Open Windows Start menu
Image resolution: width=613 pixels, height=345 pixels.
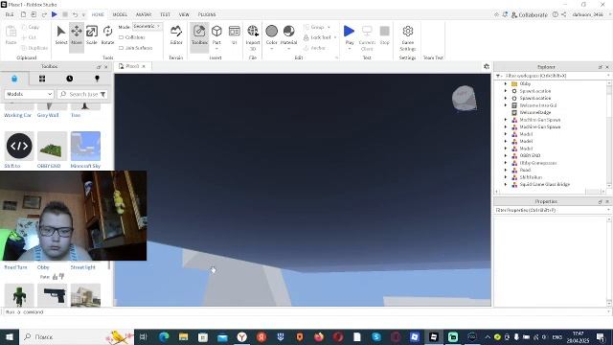(x=10, y=336)
